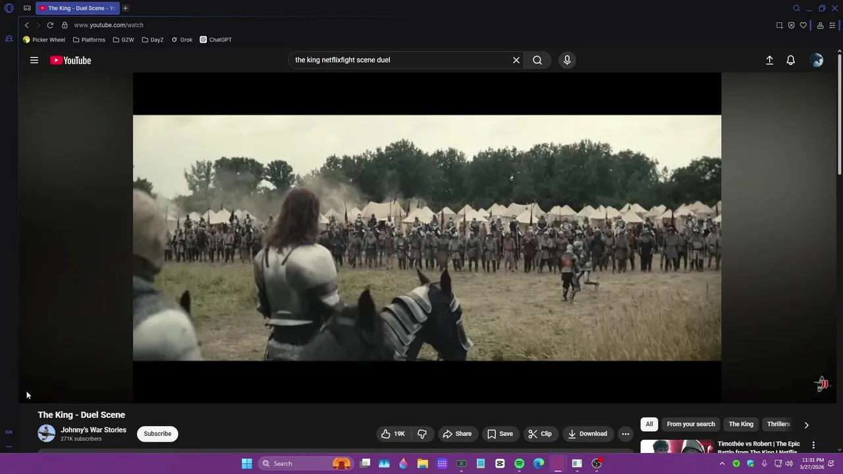The image size is (843, 474).
Task: Open the clock showing 11:31 PM
Action: tap(813, 463)
